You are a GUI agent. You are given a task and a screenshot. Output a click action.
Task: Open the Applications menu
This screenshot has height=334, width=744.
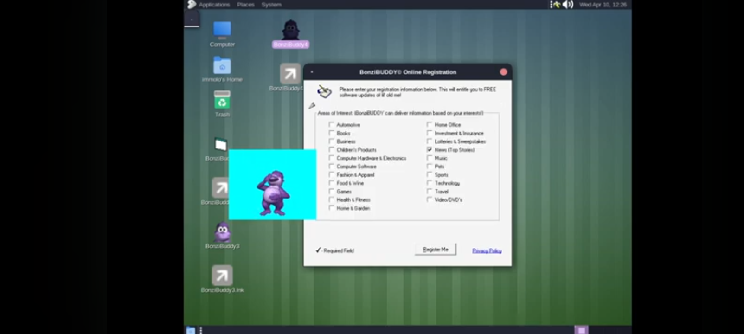(214, 5)
